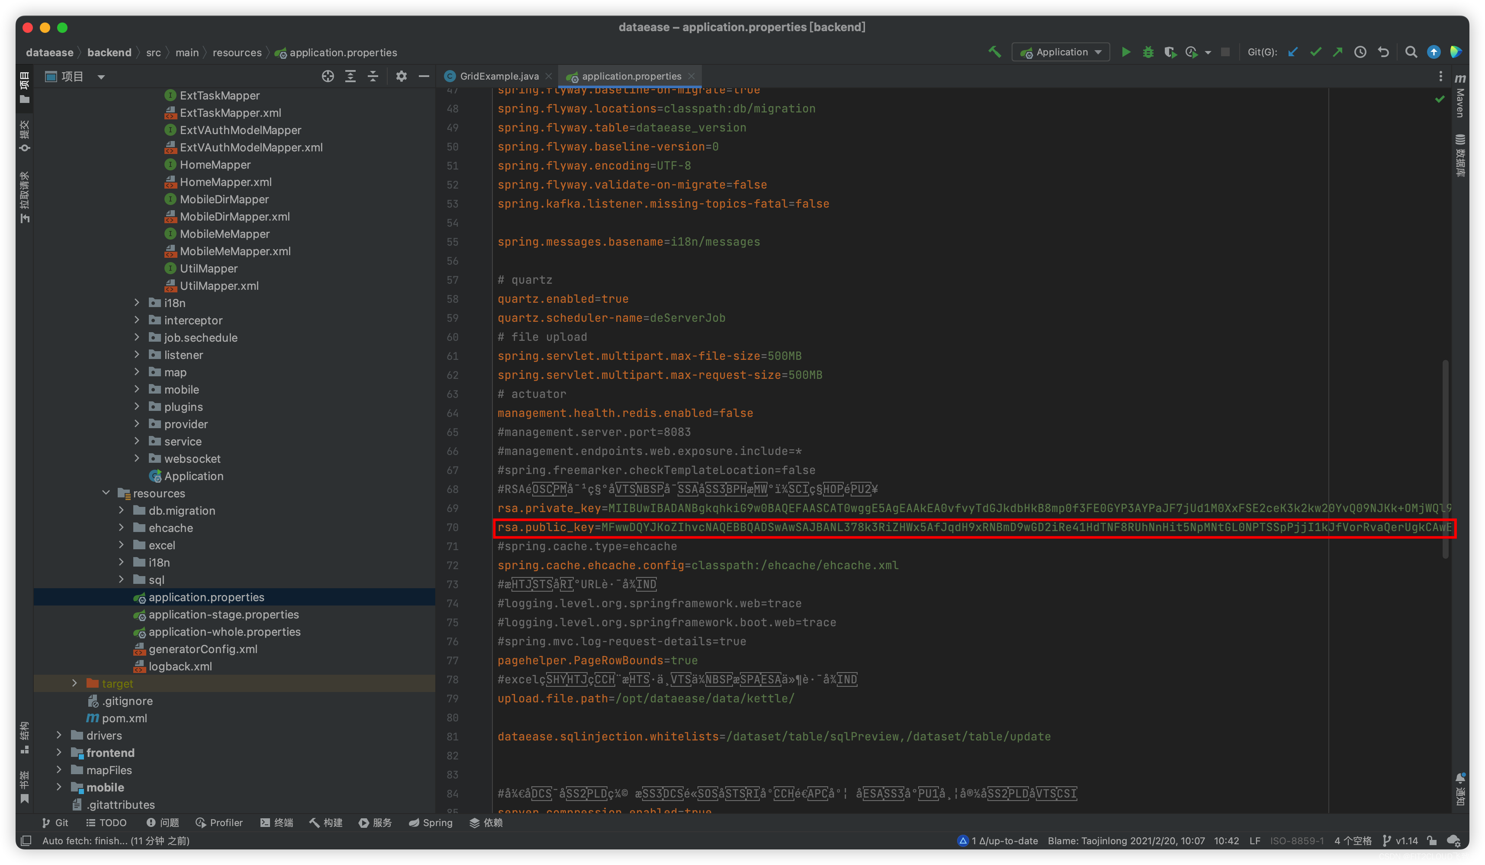Viewport: 1485px width, 865px height.
Task: Expand the db.migration folder
Action: (122, 510)
